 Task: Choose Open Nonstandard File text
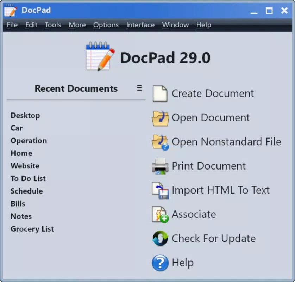(x=226, y=142)
